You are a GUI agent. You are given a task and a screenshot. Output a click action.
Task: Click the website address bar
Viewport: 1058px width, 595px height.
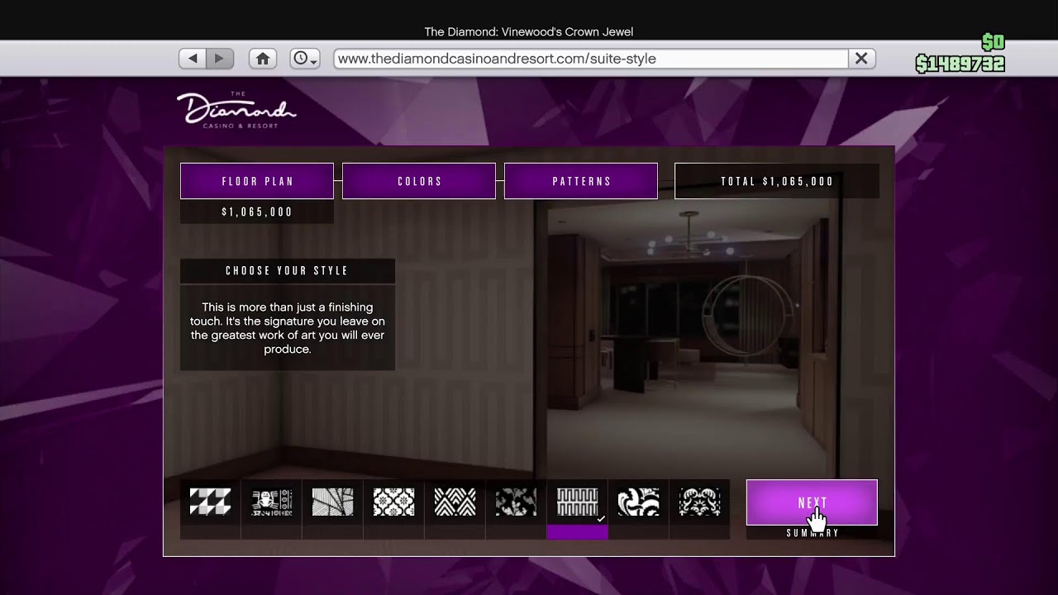click(x=590, y=59)
